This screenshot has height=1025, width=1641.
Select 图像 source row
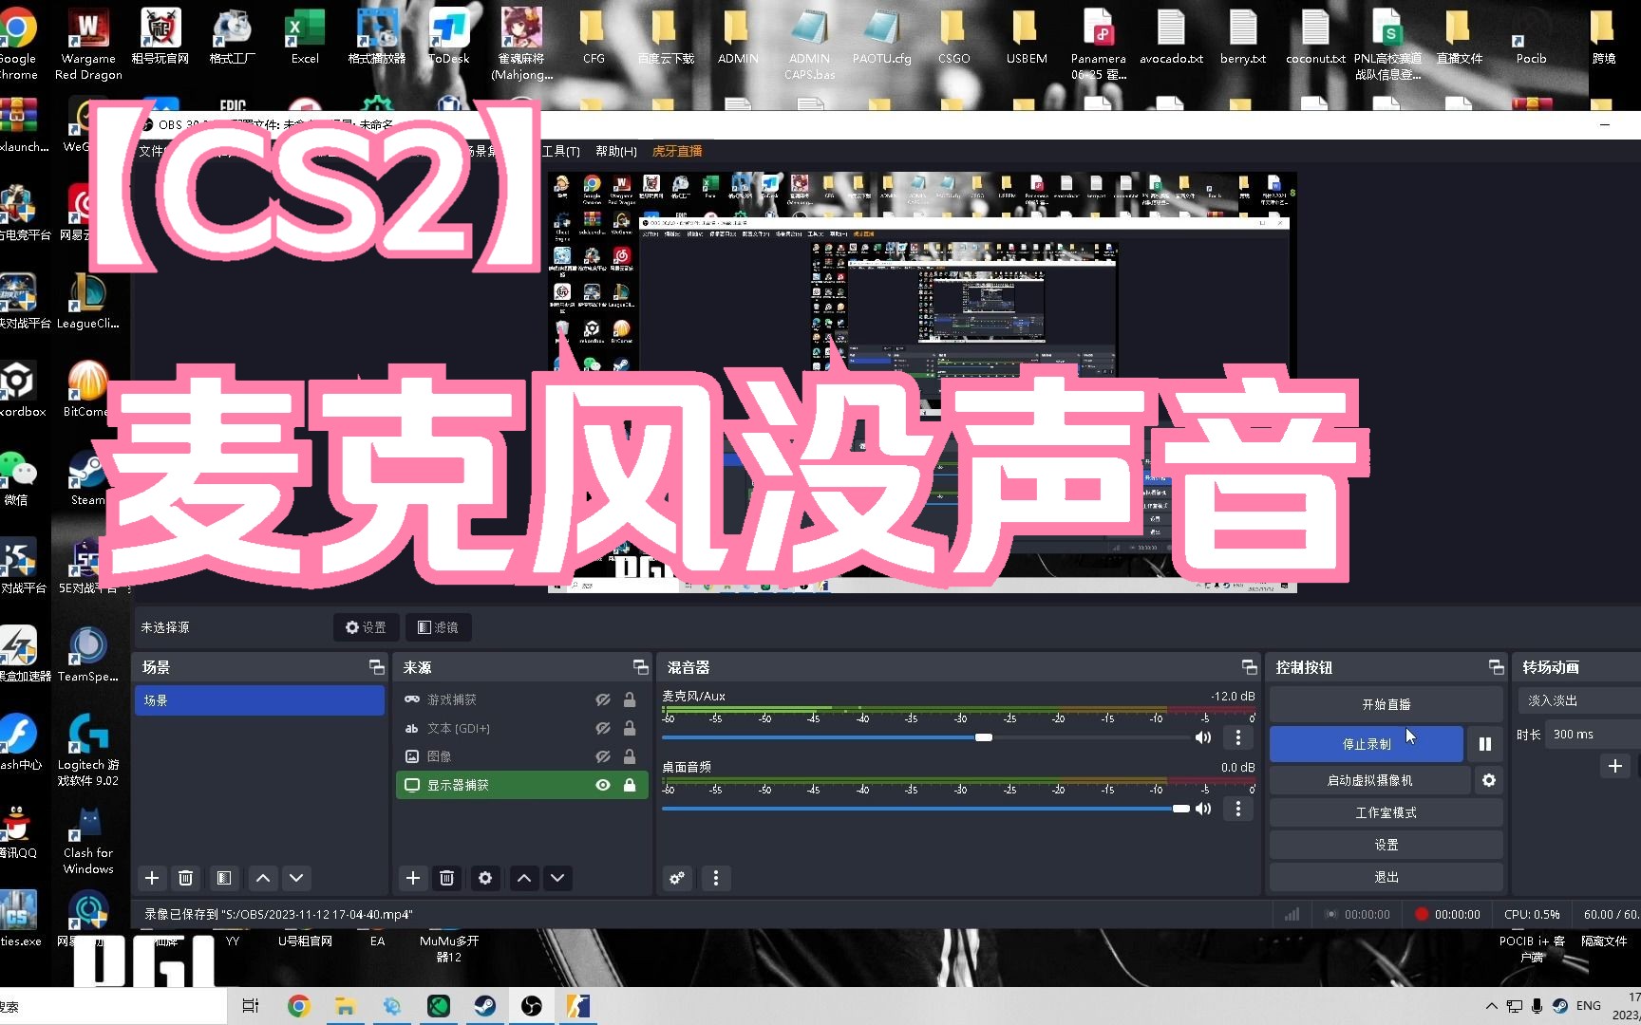[x=521, y=756]
